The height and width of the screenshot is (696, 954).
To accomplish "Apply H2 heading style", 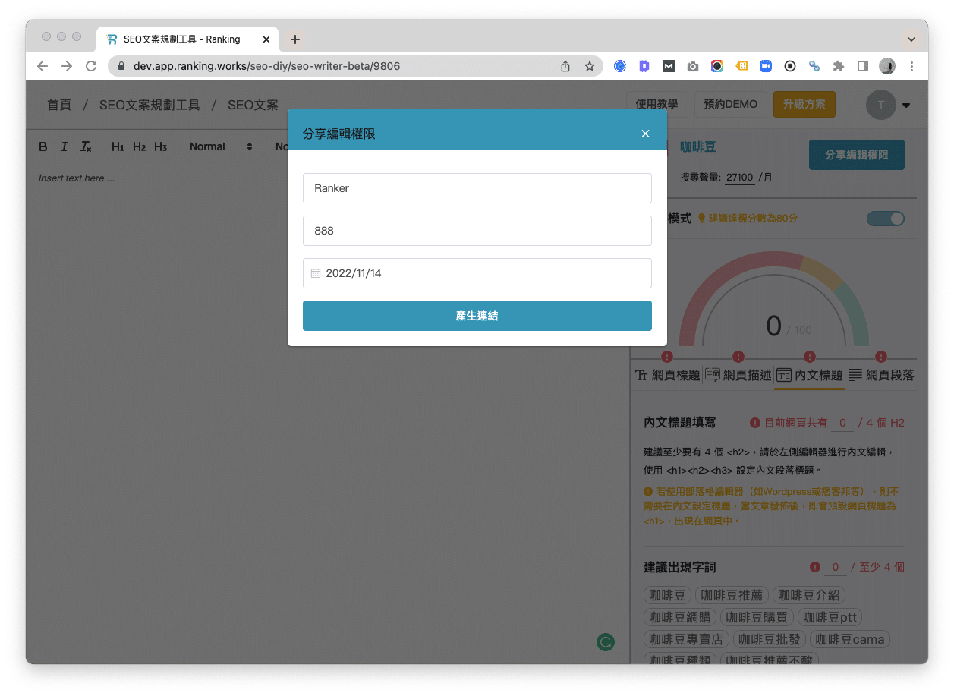I will (139, 146).
